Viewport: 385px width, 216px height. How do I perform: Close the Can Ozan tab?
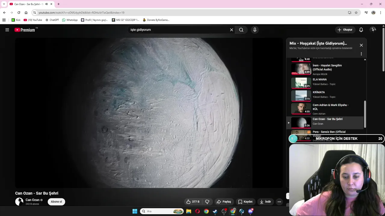(51, 4)
